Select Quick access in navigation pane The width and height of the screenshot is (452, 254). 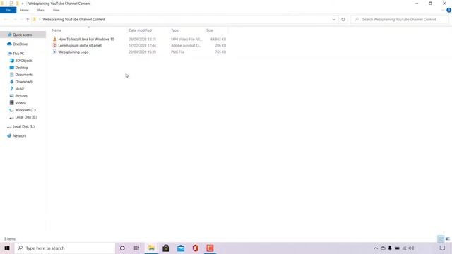point(23,35)
